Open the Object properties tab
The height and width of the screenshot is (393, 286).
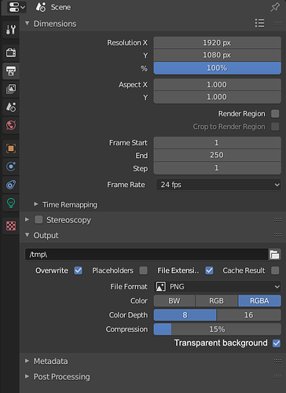click(11, 149)
